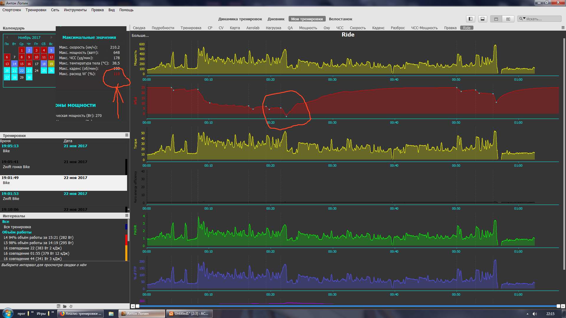
Task: Click the stopwatch icon in sidebar footer
Action: pyautogui.click(x=71, y=306)
